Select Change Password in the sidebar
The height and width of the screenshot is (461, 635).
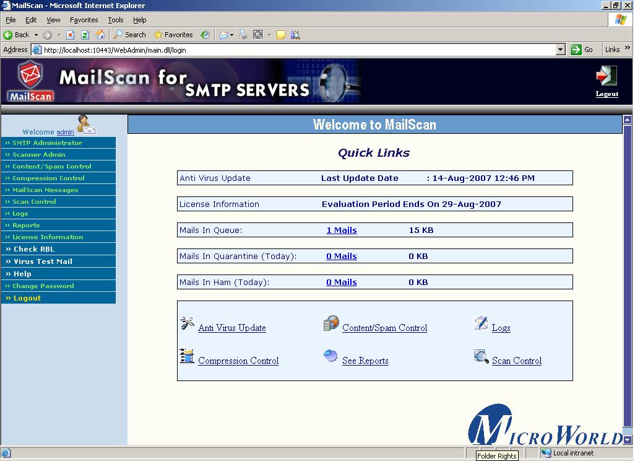coord(59,286)
